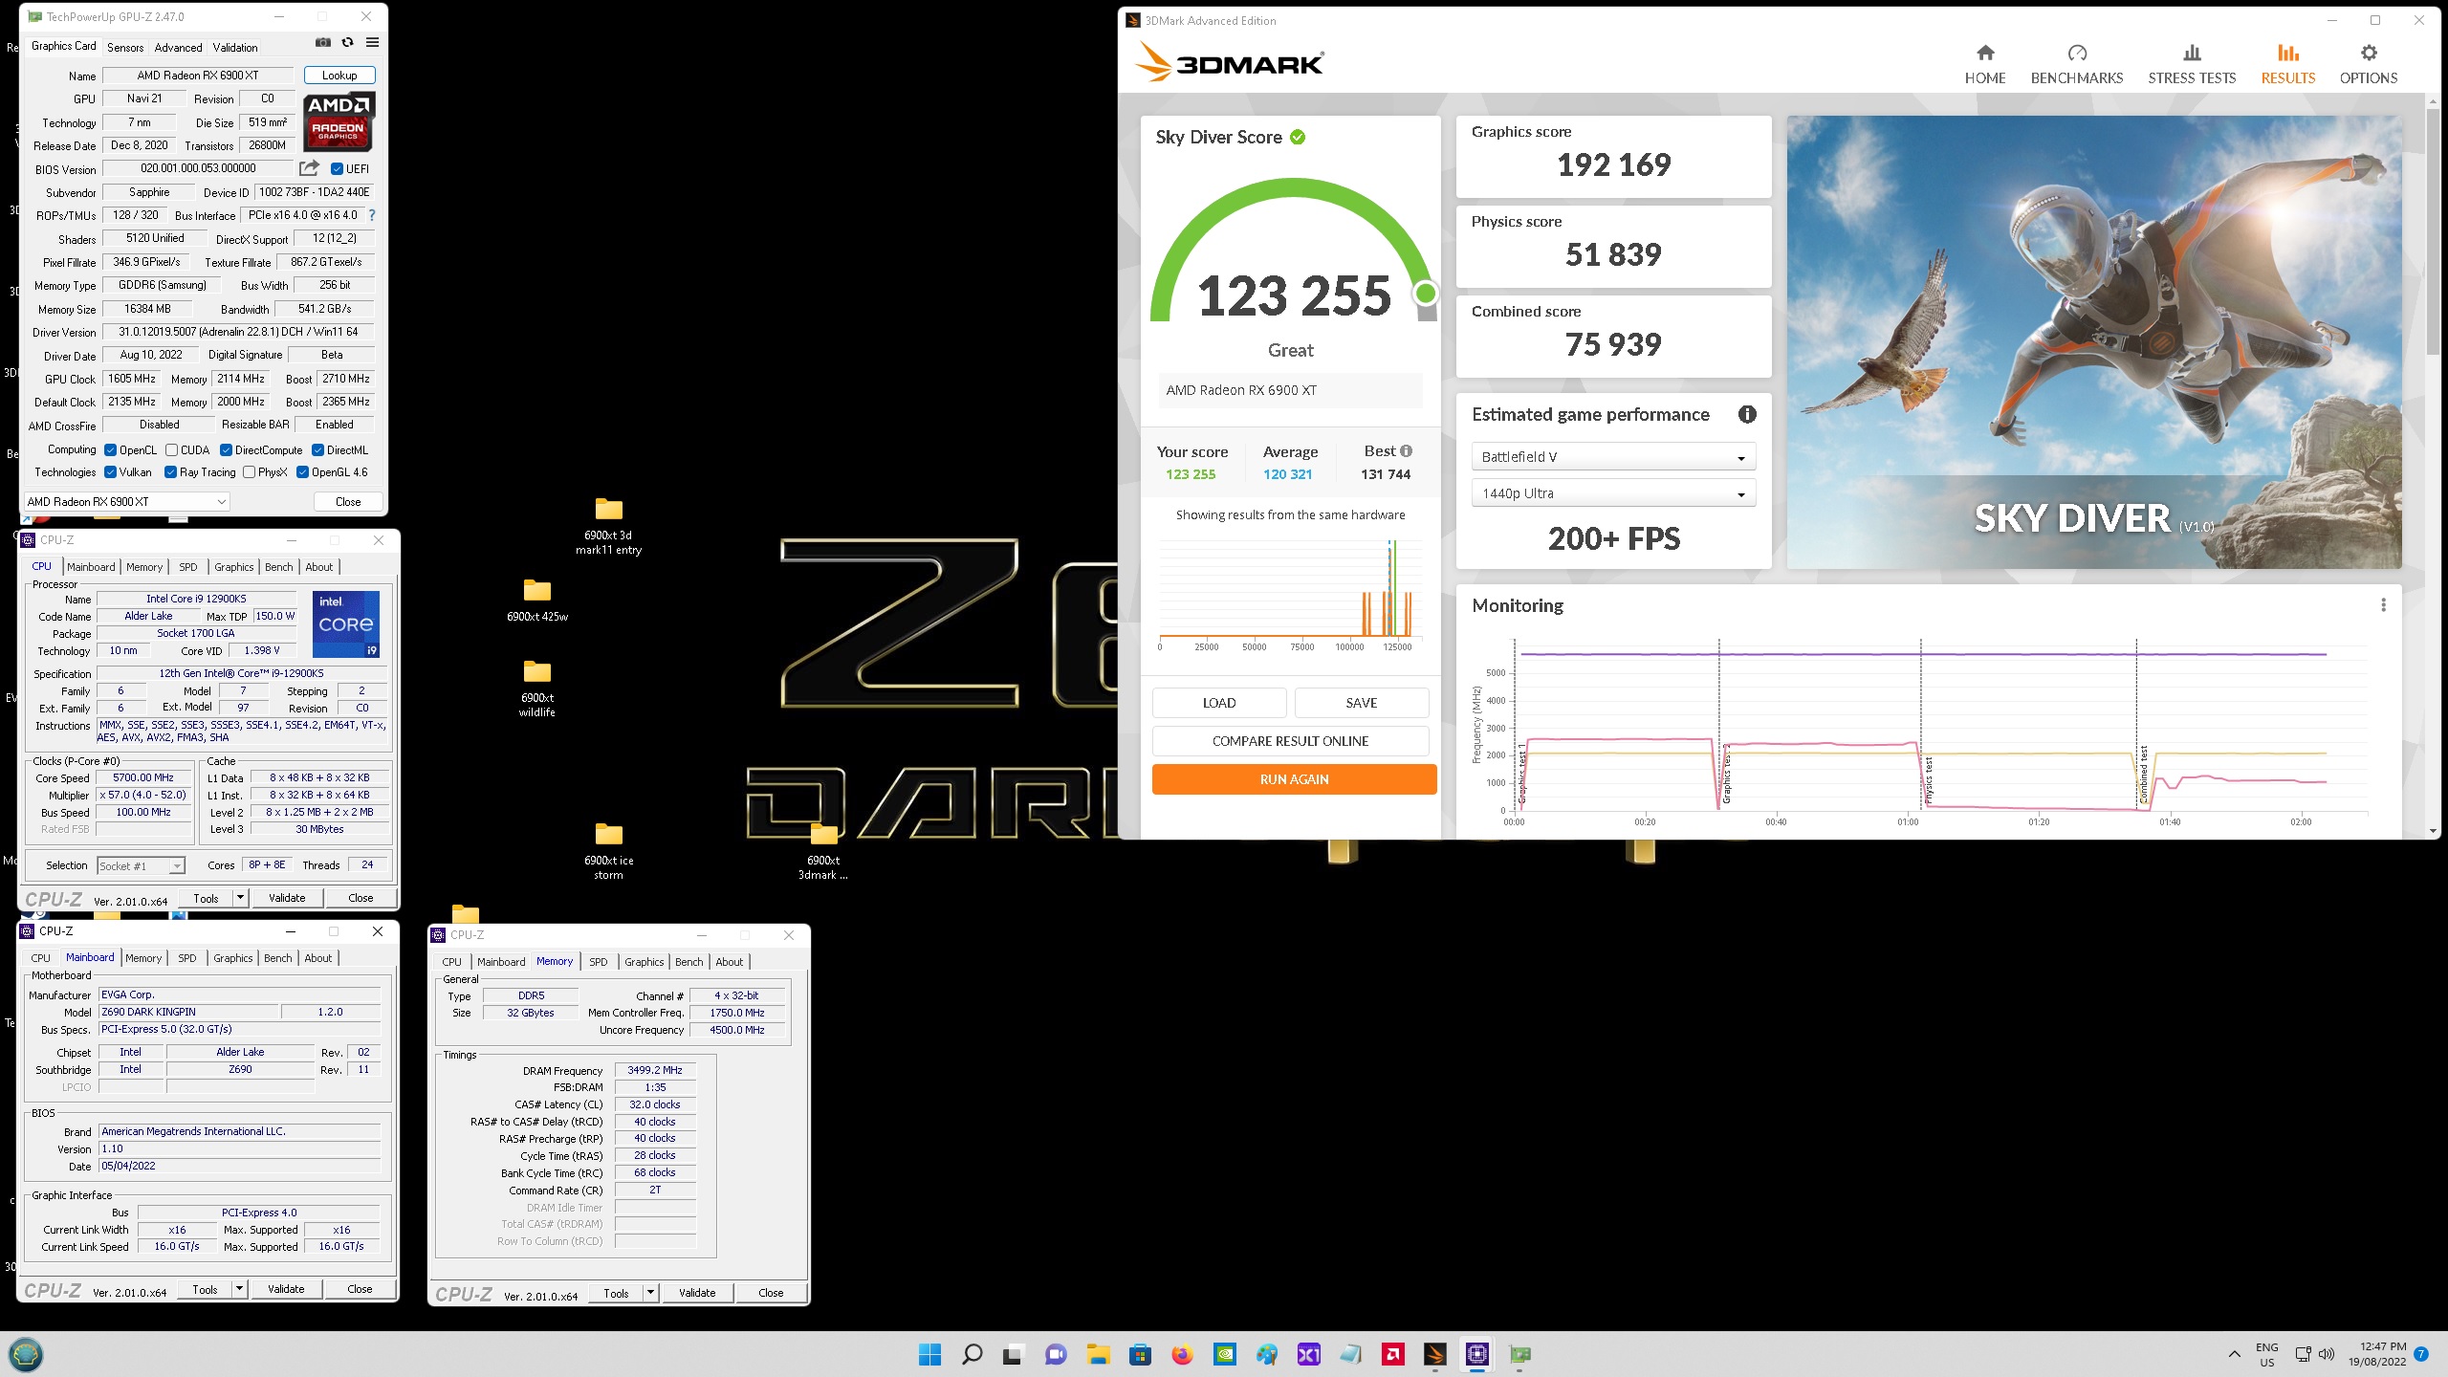Open the Battlefield V game dropdown
The image size is (2448, 1377).
(x=1613, y=457)
